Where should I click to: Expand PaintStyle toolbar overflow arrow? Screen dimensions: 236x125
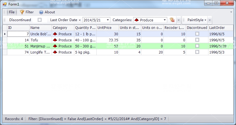[x=210, y=20]
